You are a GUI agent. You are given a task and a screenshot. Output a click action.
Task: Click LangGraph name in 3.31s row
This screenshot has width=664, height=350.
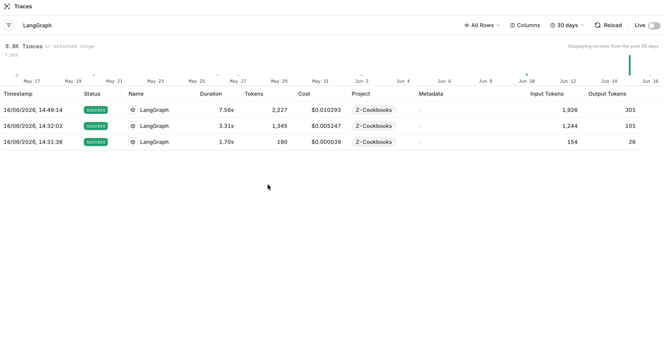154,126
